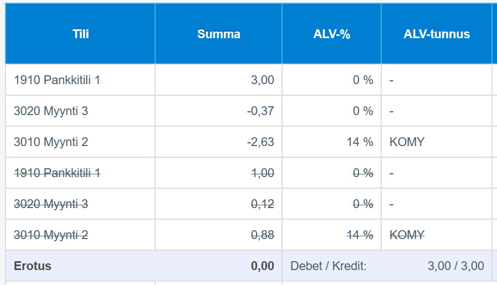Select the non-struck 1910 Pankkitili 1 row
The width and height of the screenshot is (497, 285).
point(57,80)
